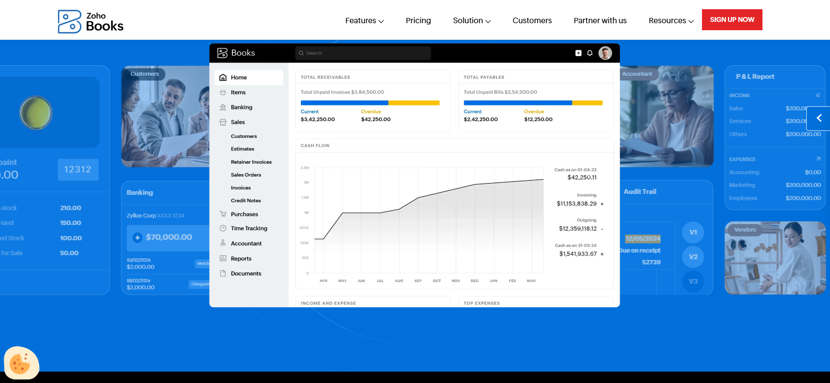Click the Purchases cart icon
Image resolution: width=830 pixels, height=383 pixels.
point(223,214)
